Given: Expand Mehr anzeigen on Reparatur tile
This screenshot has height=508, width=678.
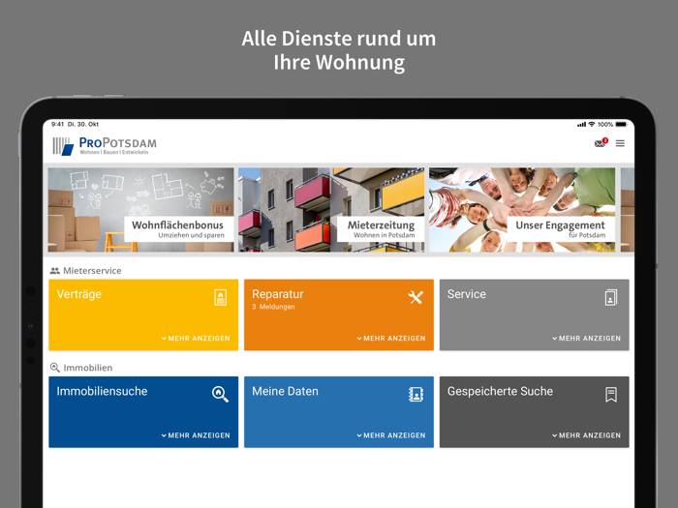Looking at the screenshot, I should coord(391,339).
